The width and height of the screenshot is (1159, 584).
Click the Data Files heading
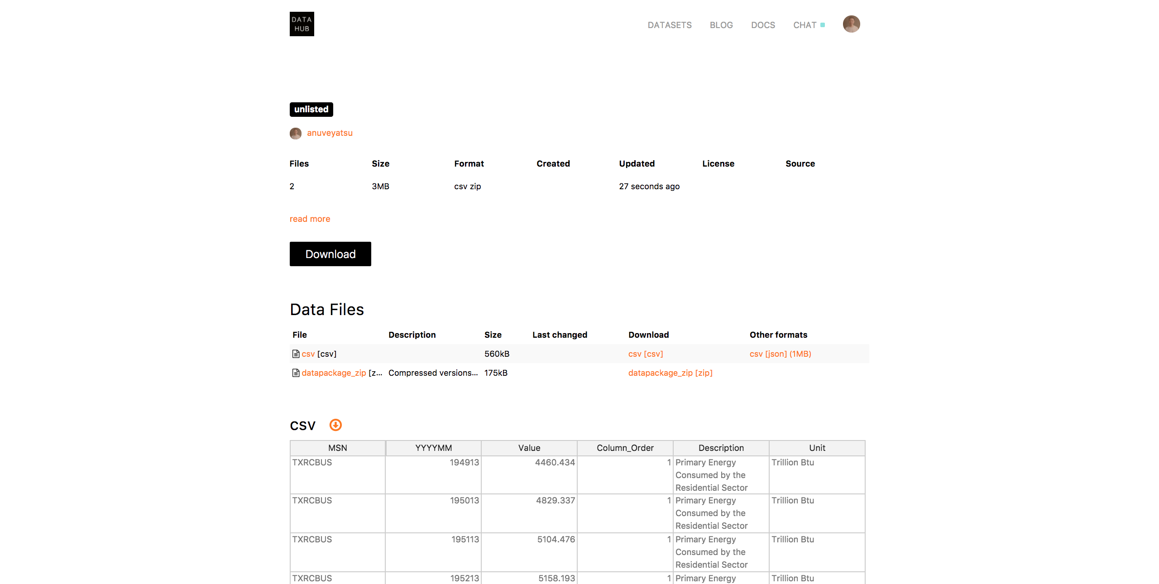[327, 310]
